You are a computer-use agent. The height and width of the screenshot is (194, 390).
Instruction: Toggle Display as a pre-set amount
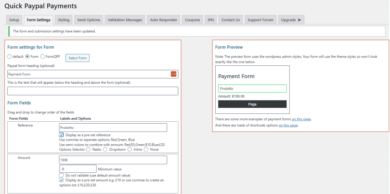tap(61, 180)
